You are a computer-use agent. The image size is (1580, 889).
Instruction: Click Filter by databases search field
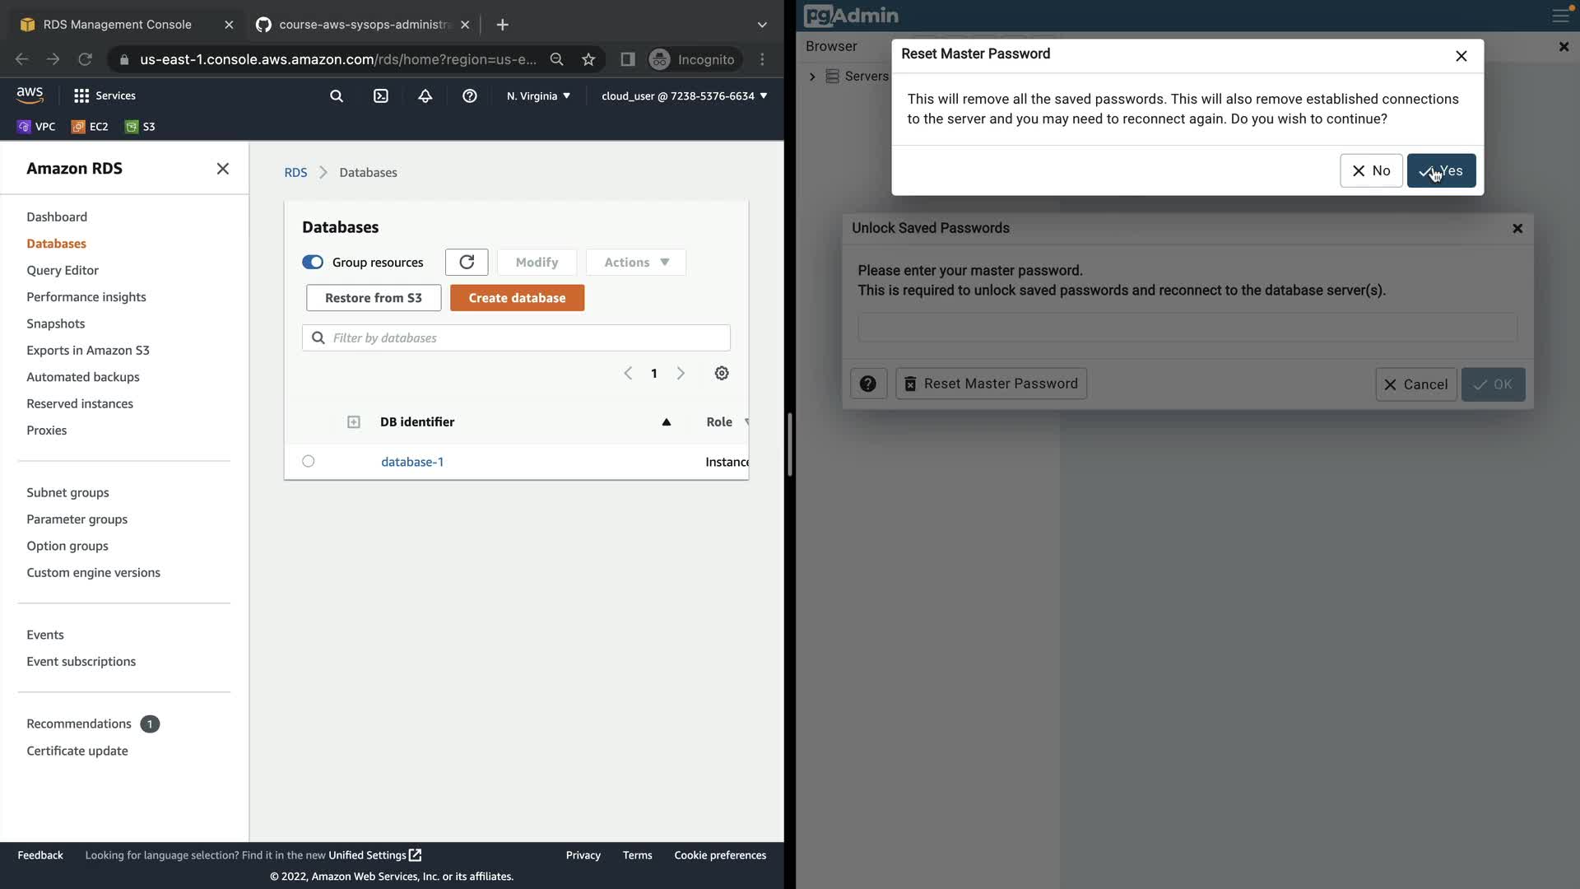coord(527,338)
